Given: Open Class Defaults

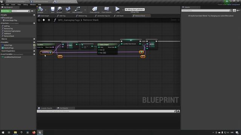Looking at the screenshot, I should 107,9.
